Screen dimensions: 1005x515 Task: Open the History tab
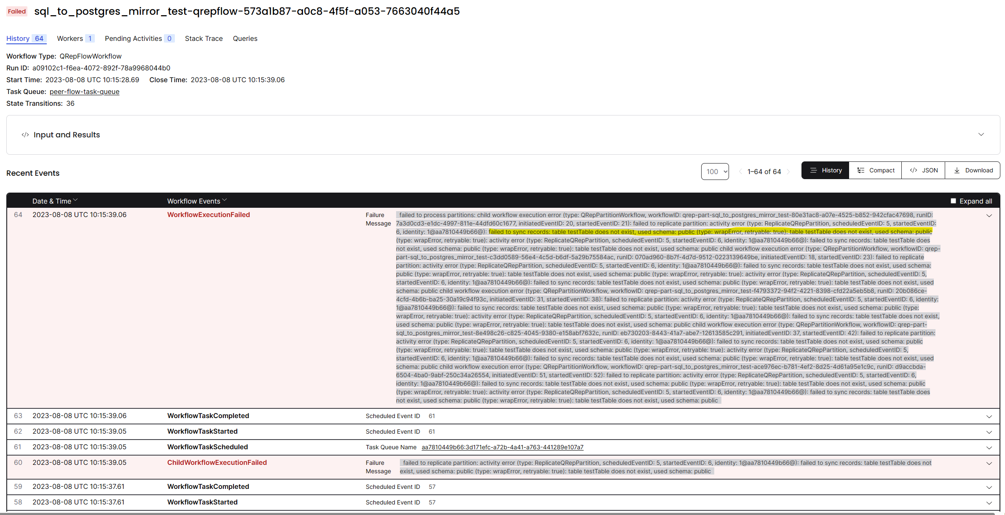(x=26, y=38)
